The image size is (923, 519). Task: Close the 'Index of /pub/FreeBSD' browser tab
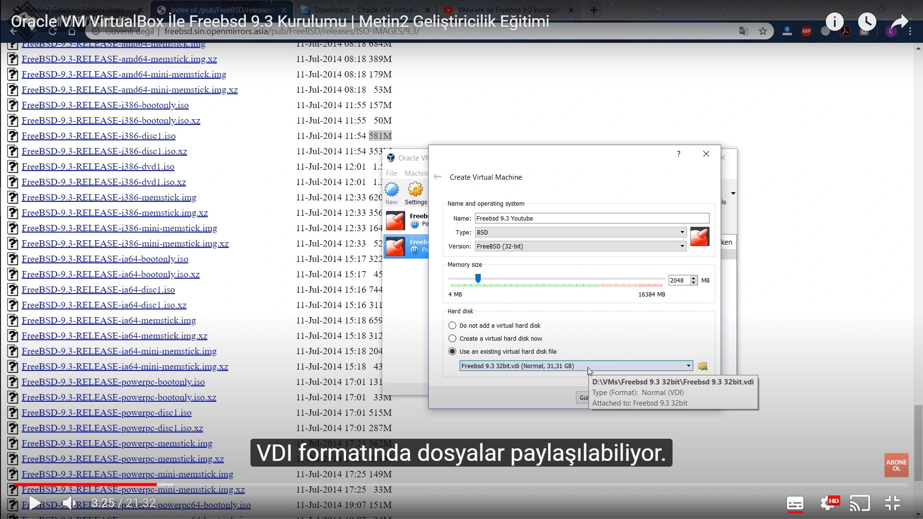tap(285, 10)
